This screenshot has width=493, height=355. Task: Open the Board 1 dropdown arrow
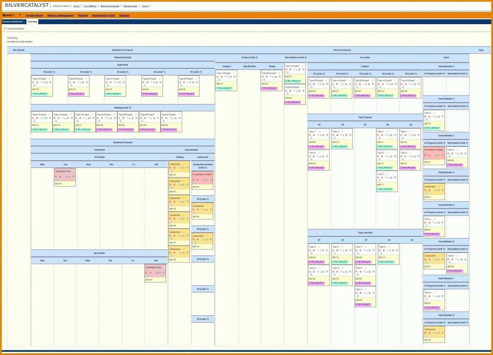point(20,15)
